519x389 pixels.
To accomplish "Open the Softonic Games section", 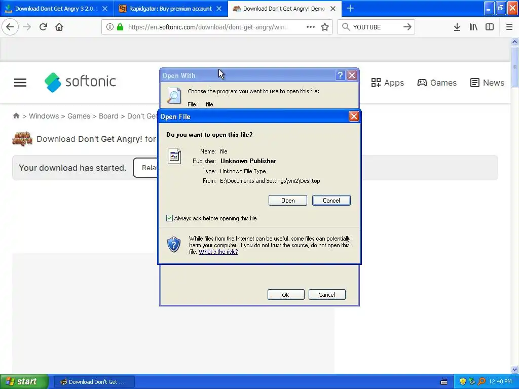I will coord(437,83).
